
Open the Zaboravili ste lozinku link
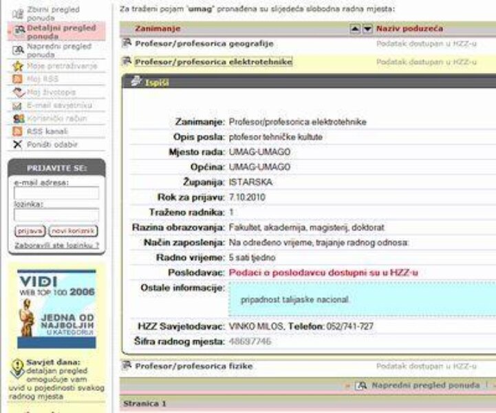(x=56, y=244)
